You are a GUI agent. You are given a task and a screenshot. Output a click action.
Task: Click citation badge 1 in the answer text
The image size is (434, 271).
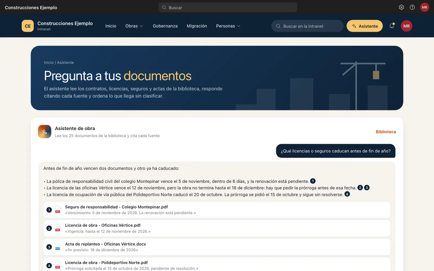tap(313, 181)
